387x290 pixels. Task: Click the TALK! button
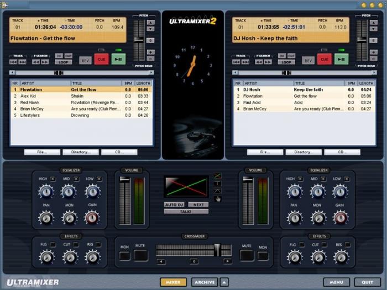click(x=186, y=212)
